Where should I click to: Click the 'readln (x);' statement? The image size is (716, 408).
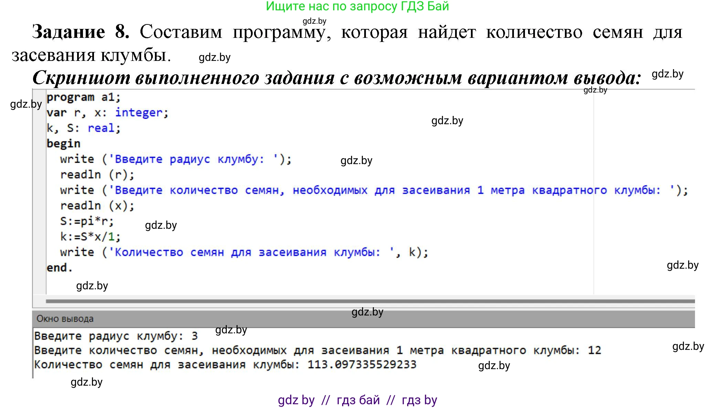pos(97,206)
